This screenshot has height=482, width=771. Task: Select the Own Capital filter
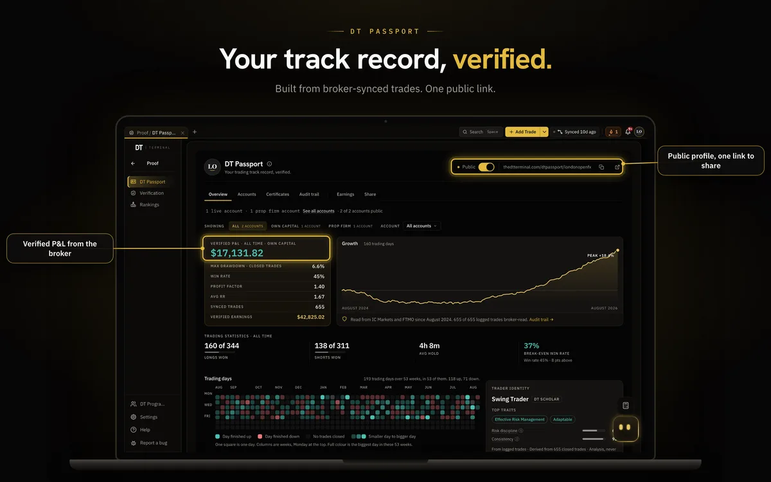tap(296, 226)
